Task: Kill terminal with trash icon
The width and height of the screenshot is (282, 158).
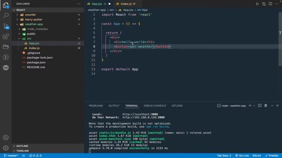Action: click(x=266, y=105)
